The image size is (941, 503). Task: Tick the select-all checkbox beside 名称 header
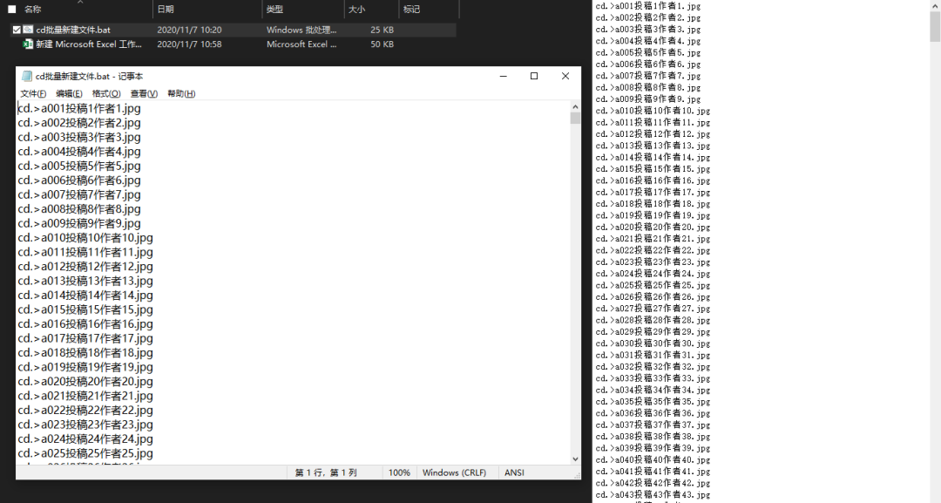point(12,9)
